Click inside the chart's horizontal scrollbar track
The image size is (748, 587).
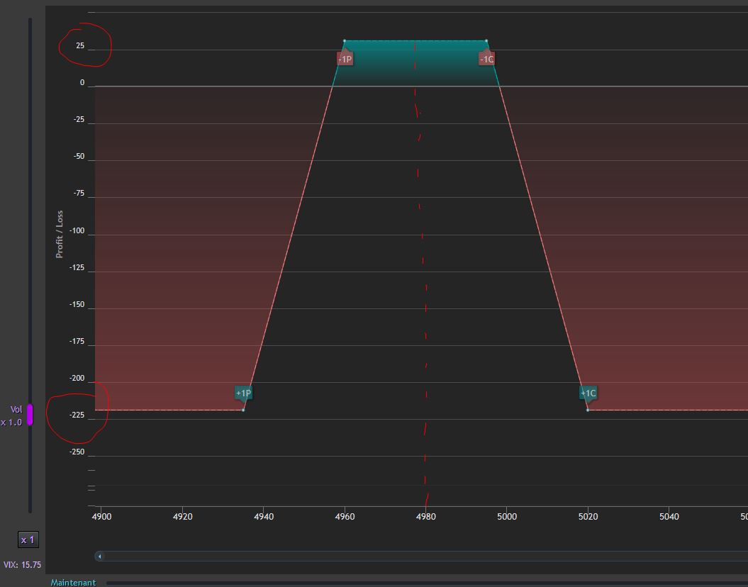pyautogui.click(x=425, y=556)
